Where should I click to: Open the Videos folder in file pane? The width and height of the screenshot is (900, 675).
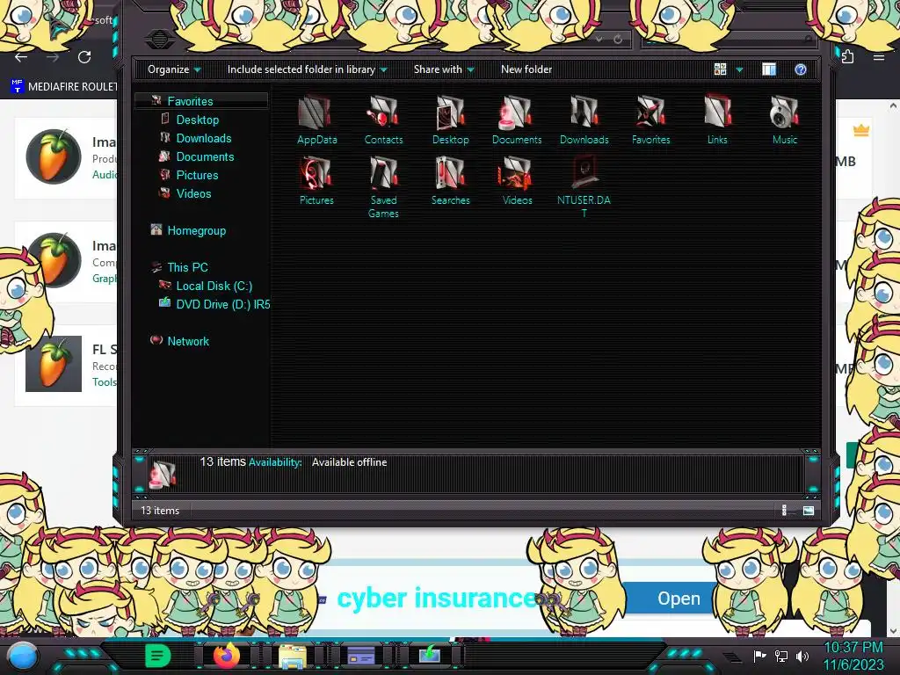[517, 180]
